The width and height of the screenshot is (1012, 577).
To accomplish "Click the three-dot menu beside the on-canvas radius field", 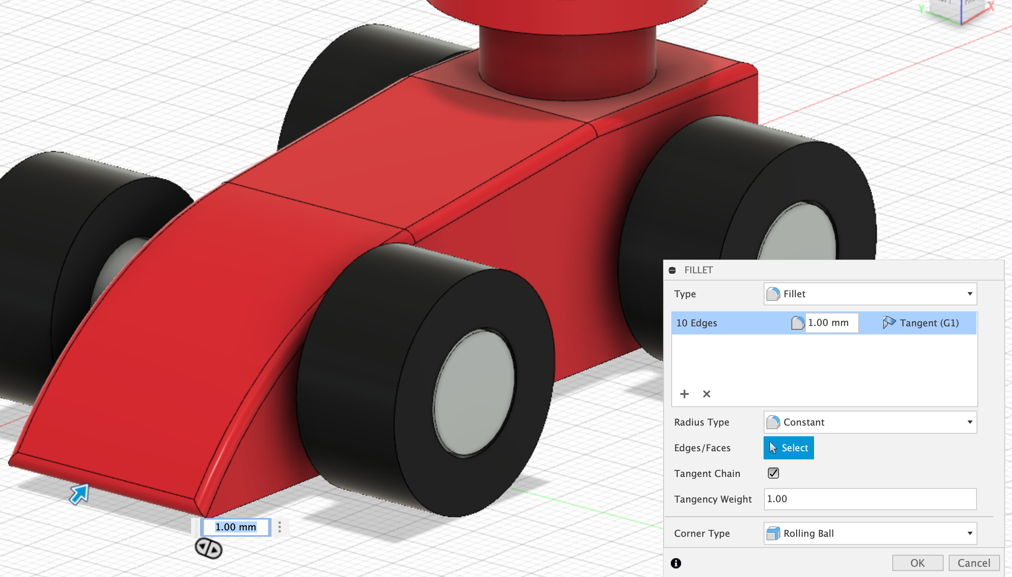I will (280, 527).
